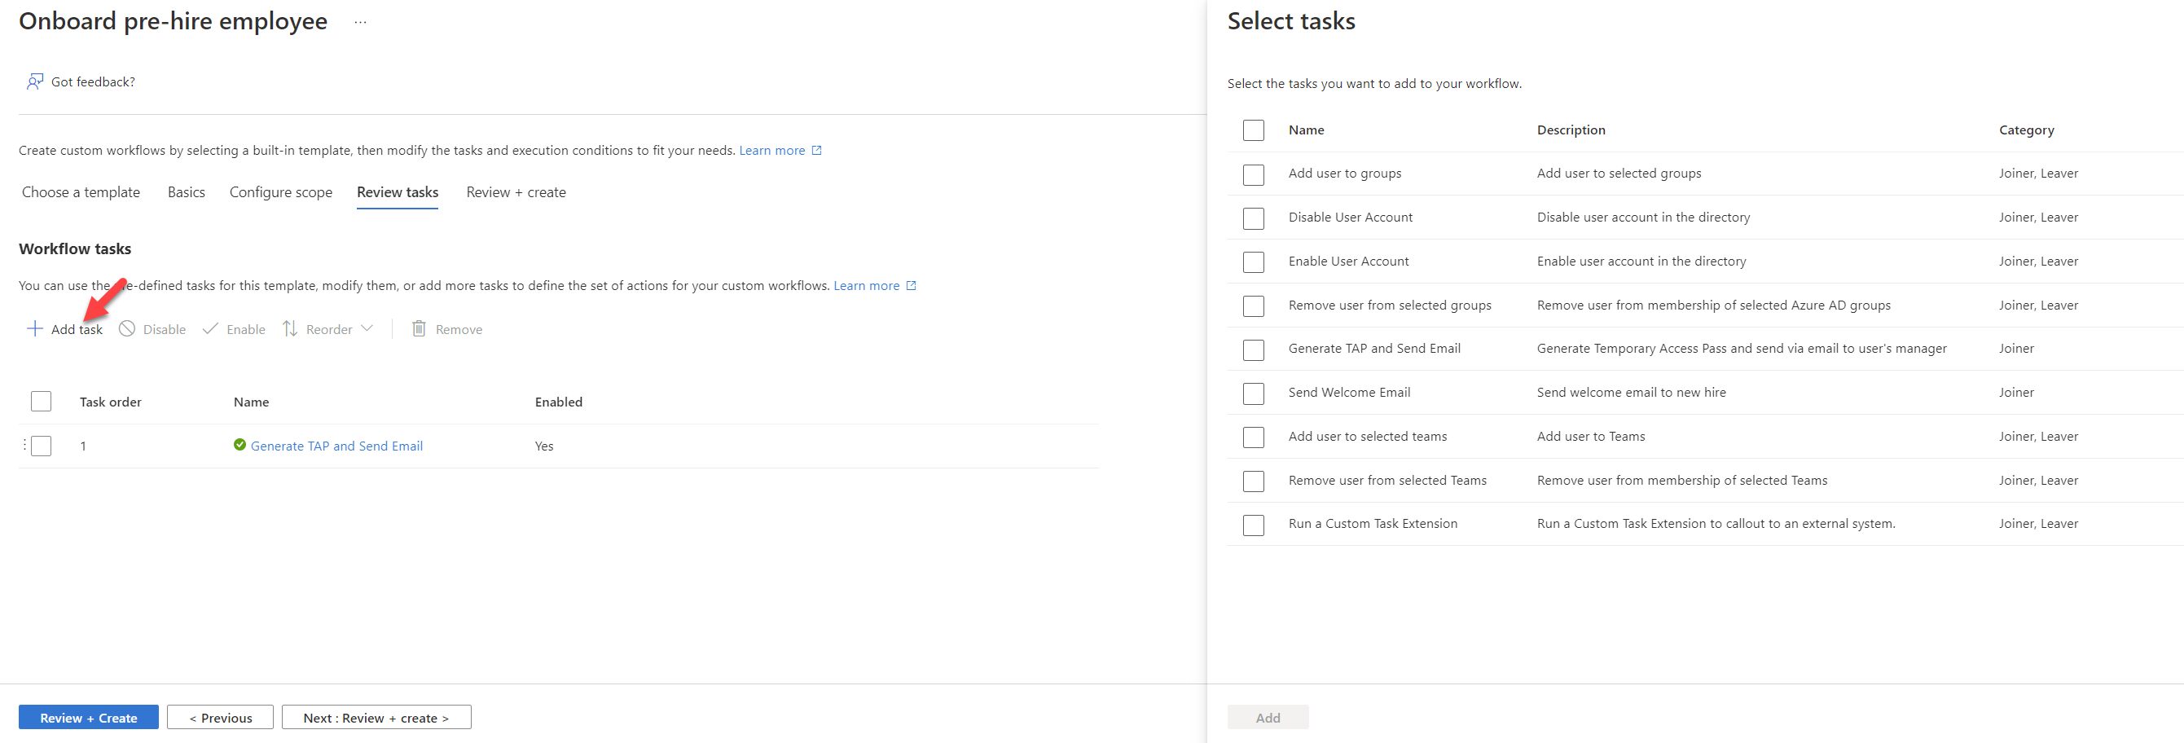
Task: Click 'Add user to selected groups' description
Action: tap(1619, 173)
